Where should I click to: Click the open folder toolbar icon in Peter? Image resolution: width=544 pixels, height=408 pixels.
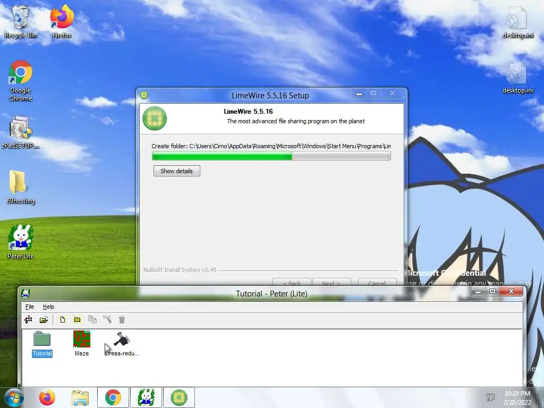(44, 319)
